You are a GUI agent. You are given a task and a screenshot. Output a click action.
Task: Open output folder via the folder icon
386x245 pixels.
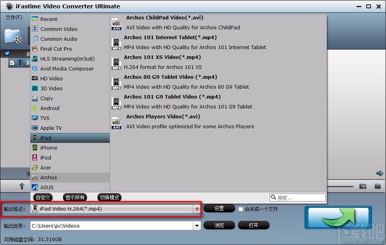(377, 186)
